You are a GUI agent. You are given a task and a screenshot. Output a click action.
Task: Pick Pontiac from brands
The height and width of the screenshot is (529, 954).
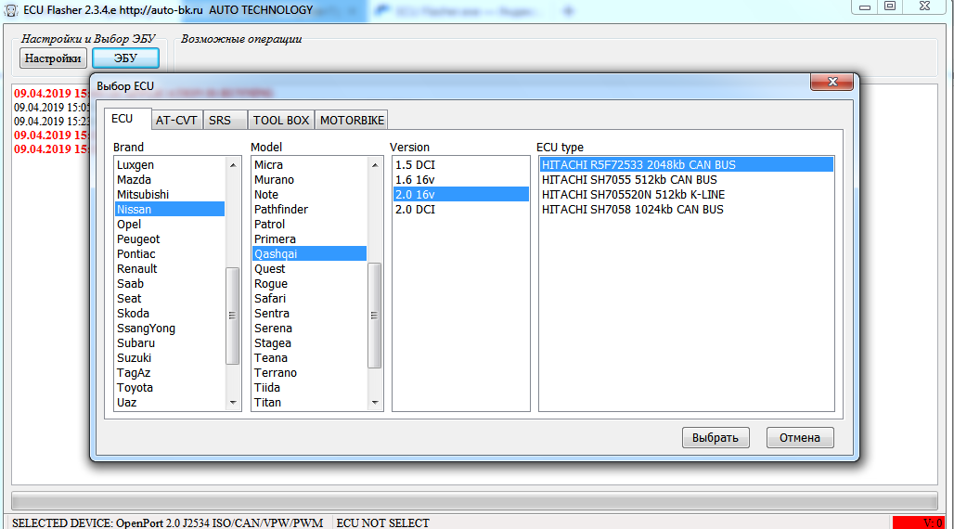(169, 254)
